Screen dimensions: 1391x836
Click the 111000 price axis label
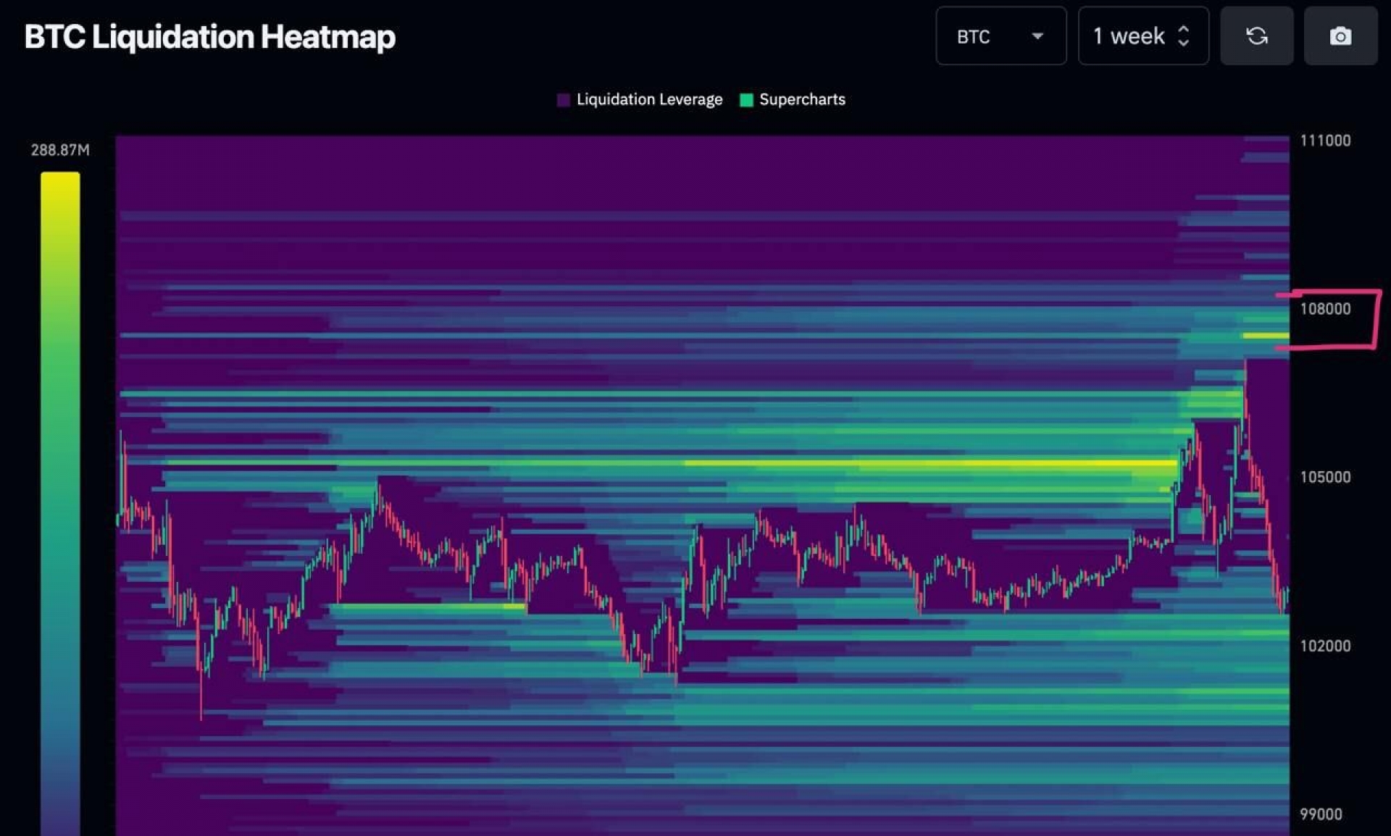pyautogui.click(x=1325, y=140)
